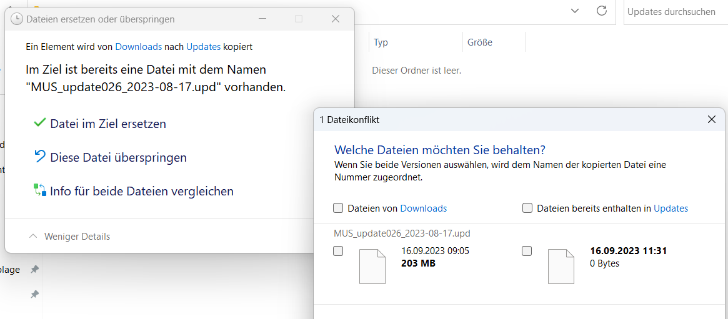Click Updates link in conflict dialog
728x319 pixels.
click(x=671, y=209)
